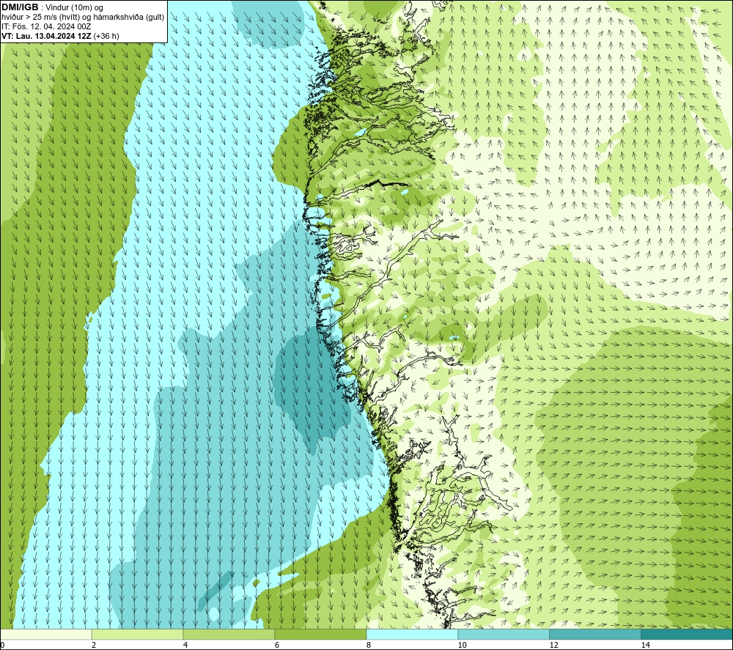733x650 pixels.
Task: Click the 'Vindur (10m) og' label
Action: tap(74, 8)
